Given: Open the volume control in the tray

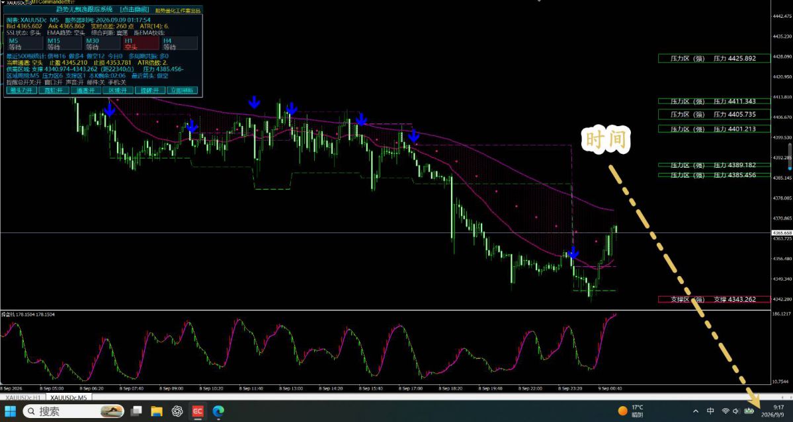Looking at the screenshot, I should (736, 411).
